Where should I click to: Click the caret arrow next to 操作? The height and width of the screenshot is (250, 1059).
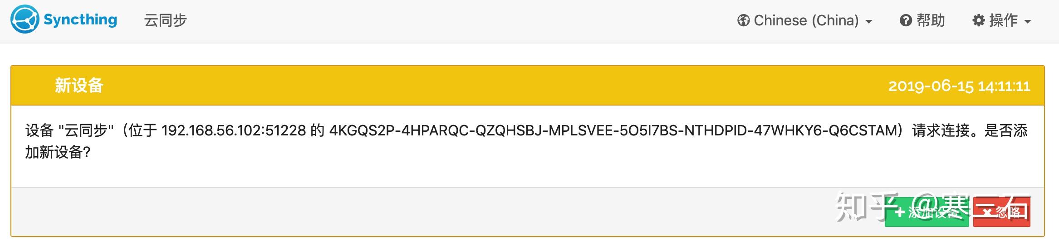click(x=1028, y=22)
